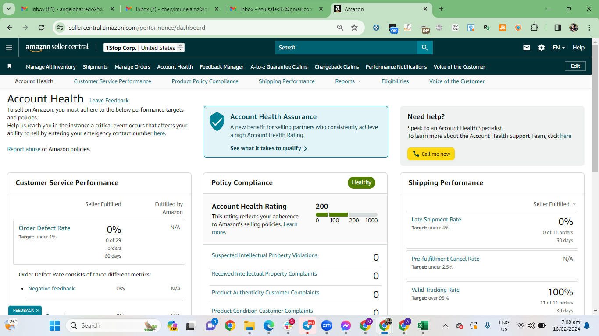Open Manage Orders in the top navigation
The height and width of the screenshot is (336, 599).
pos(132,67)
